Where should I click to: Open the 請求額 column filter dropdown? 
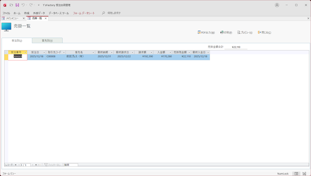pyautogui.click(x=151, y=52)
